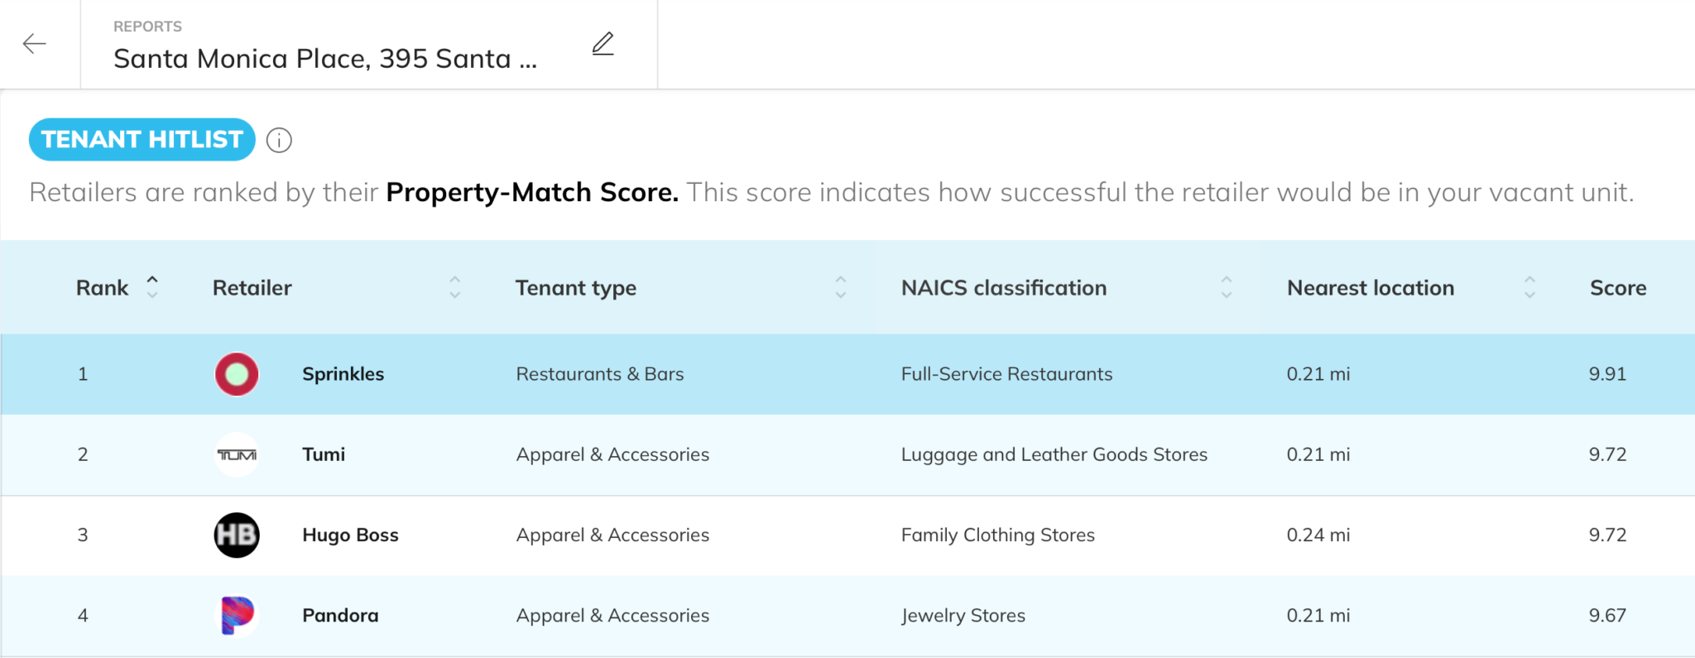Click the Score column header

[1617, 288]
